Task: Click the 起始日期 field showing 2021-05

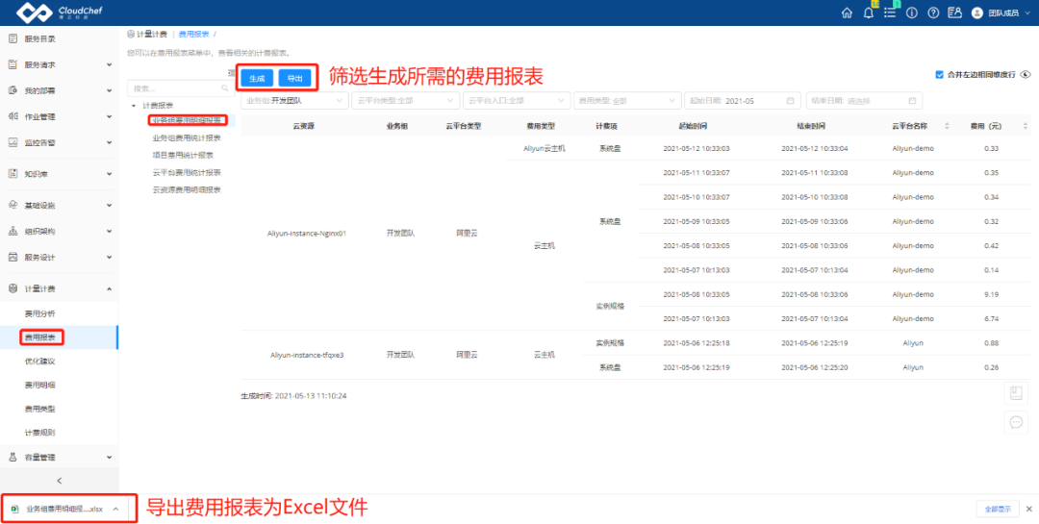Action: (742, 101)
